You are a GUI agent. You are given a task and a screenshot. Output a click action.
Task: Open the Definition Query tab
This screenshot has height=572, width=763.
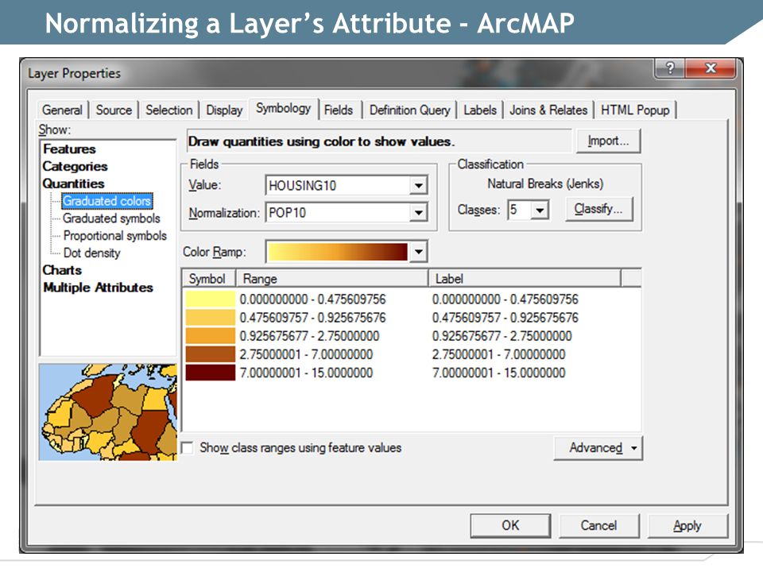tap(410, 110)
